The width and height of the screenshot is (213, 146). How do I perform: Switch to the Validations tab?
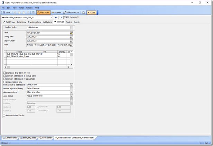(47, 22)
